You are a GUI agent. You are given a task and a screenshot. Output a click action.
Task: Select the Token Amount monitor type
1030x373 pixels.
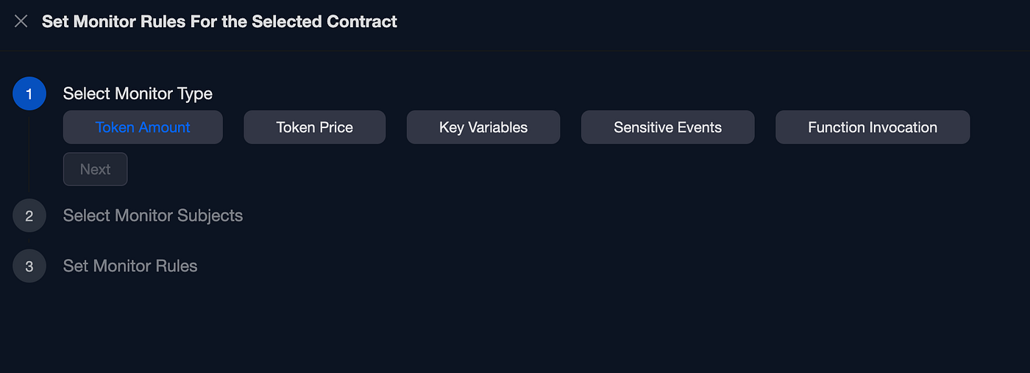coord(143,127)
